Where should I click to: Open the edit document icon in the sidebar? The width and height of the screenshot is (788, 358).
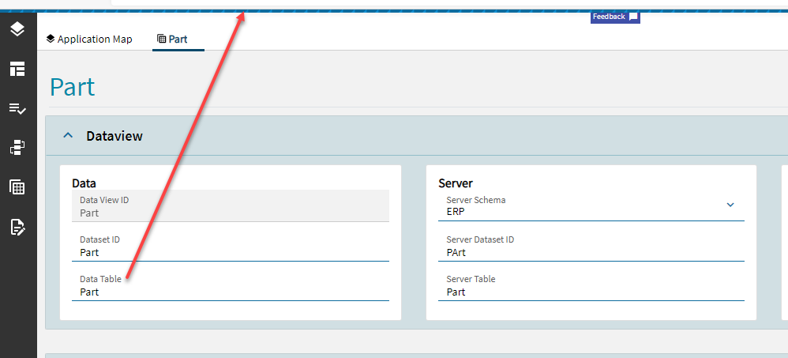pyautogui.click(x=17, y=228)
